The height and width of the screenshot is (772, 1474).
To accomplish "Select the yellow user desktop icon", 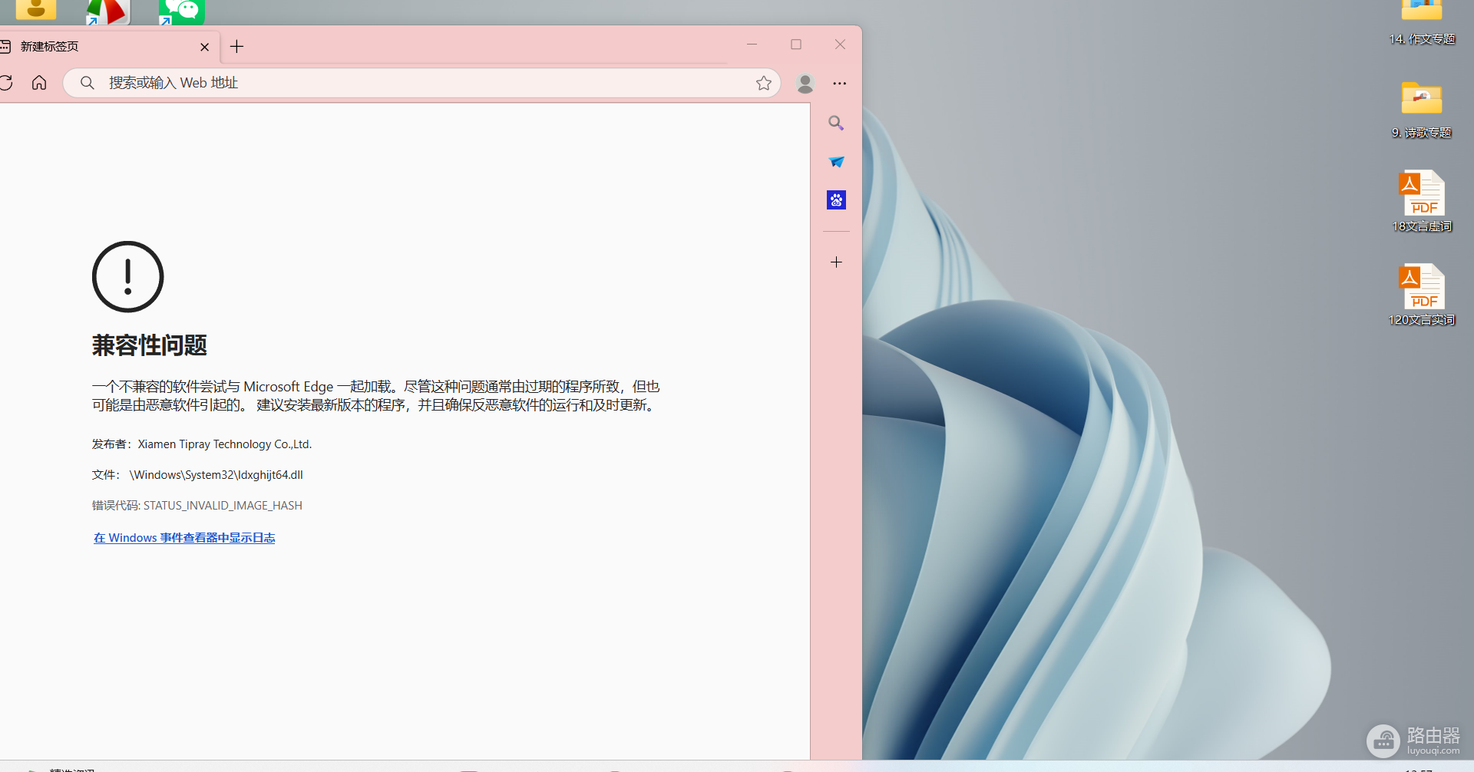I will click(x=36, y=9).
